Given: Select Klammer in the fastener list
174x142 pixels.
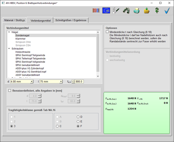Looking at the screenshot, I should pos(20,39).
